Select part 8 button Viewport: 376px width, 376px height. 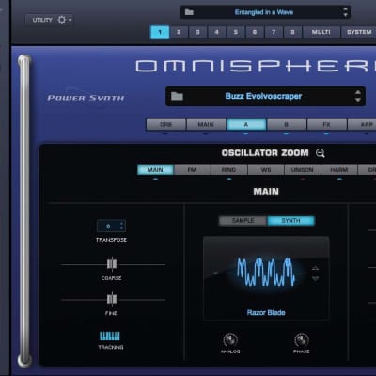coord(292,32)
